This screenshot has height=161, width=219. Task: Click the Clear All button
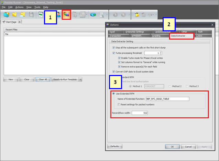pyautogui.click(x=43, y=79)
